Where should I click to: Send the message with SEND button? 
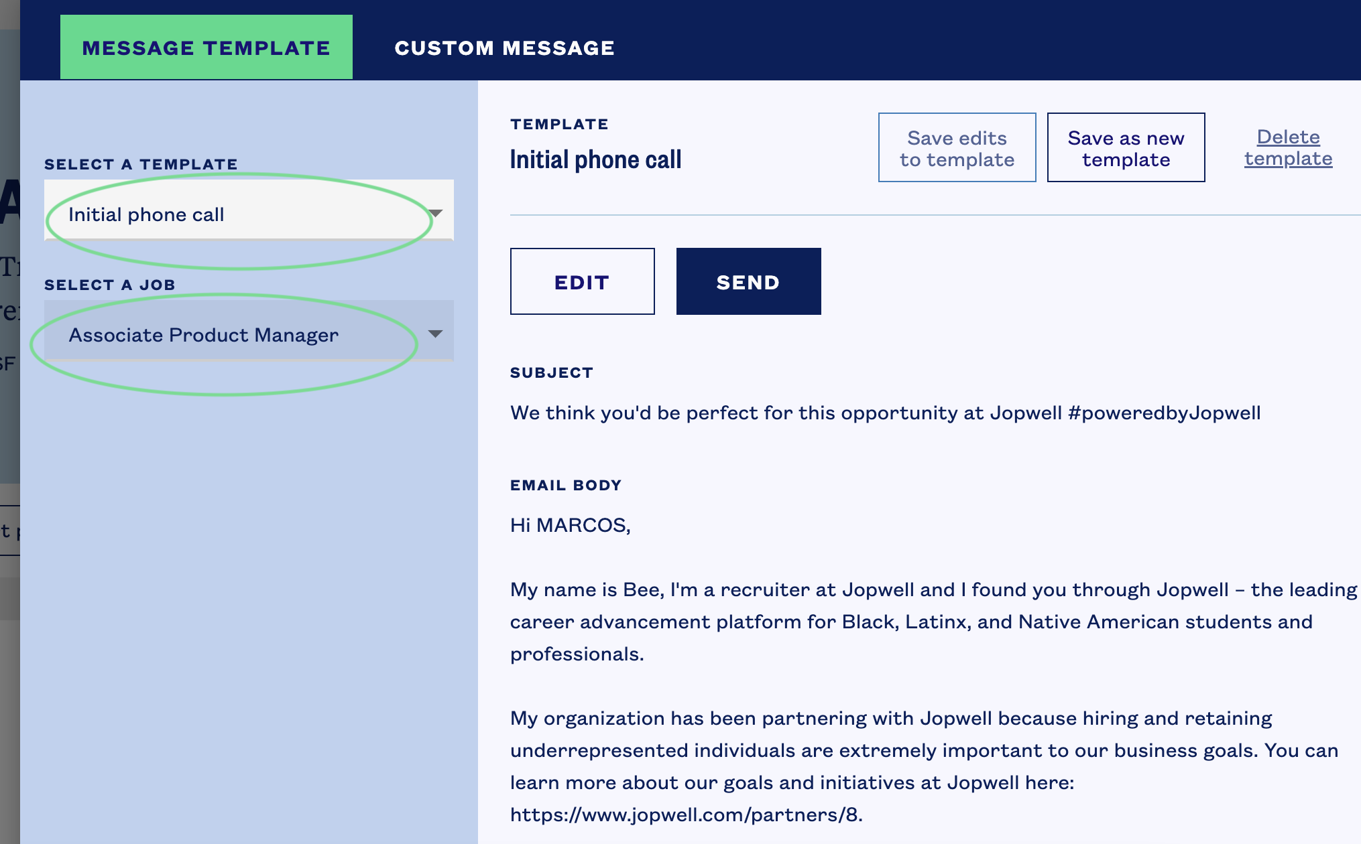(748, 281)
